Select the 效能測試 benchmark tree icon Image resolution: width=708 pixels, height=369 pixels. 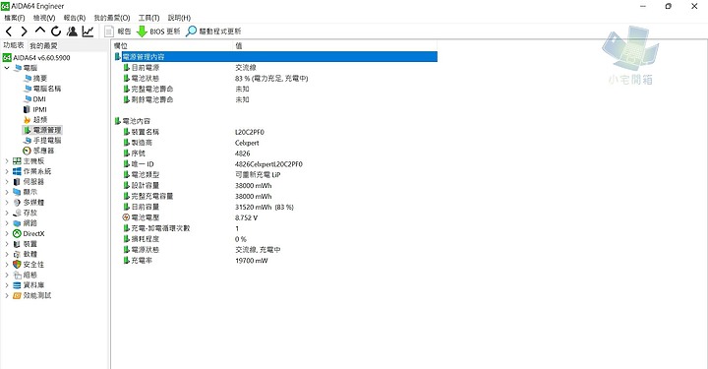click(17, 296)
